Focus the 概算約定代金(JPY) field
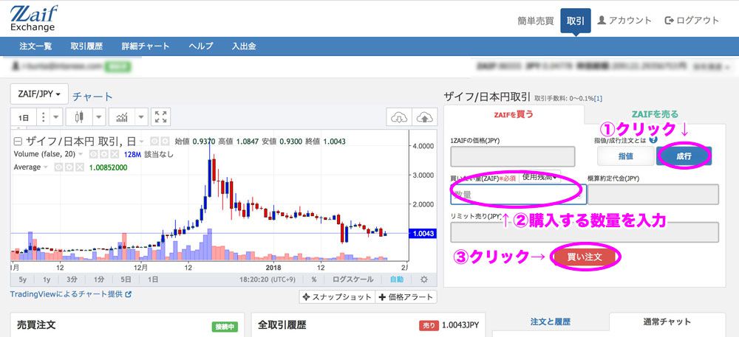The height and width of the screenshot is (337, 739). click(654, 194)
